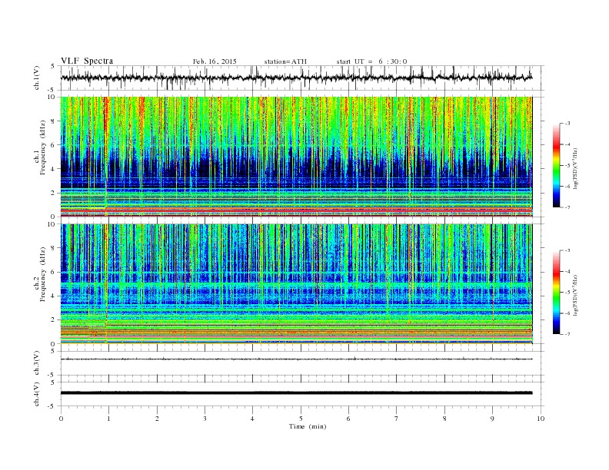The height and width of the screenshot is (470, 609).
Task: Click ch.1 spectrogram "4" kHz tick label
Action: [53, 169]
